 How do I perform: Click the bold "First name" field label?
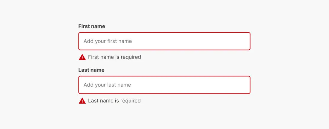pyautogui.click(x=92, y=26)
